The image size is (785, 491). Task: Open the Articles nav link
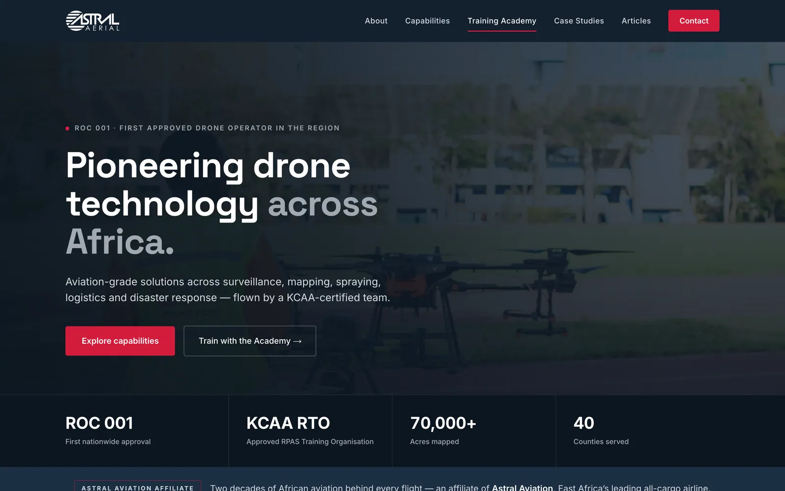tap(636, 21)
